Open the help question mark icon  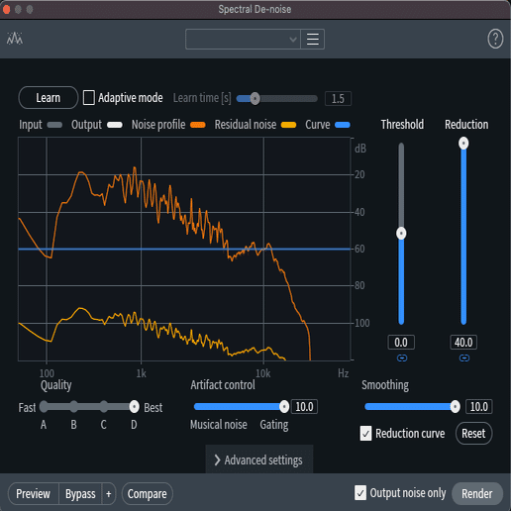click(x=495, y=39)
